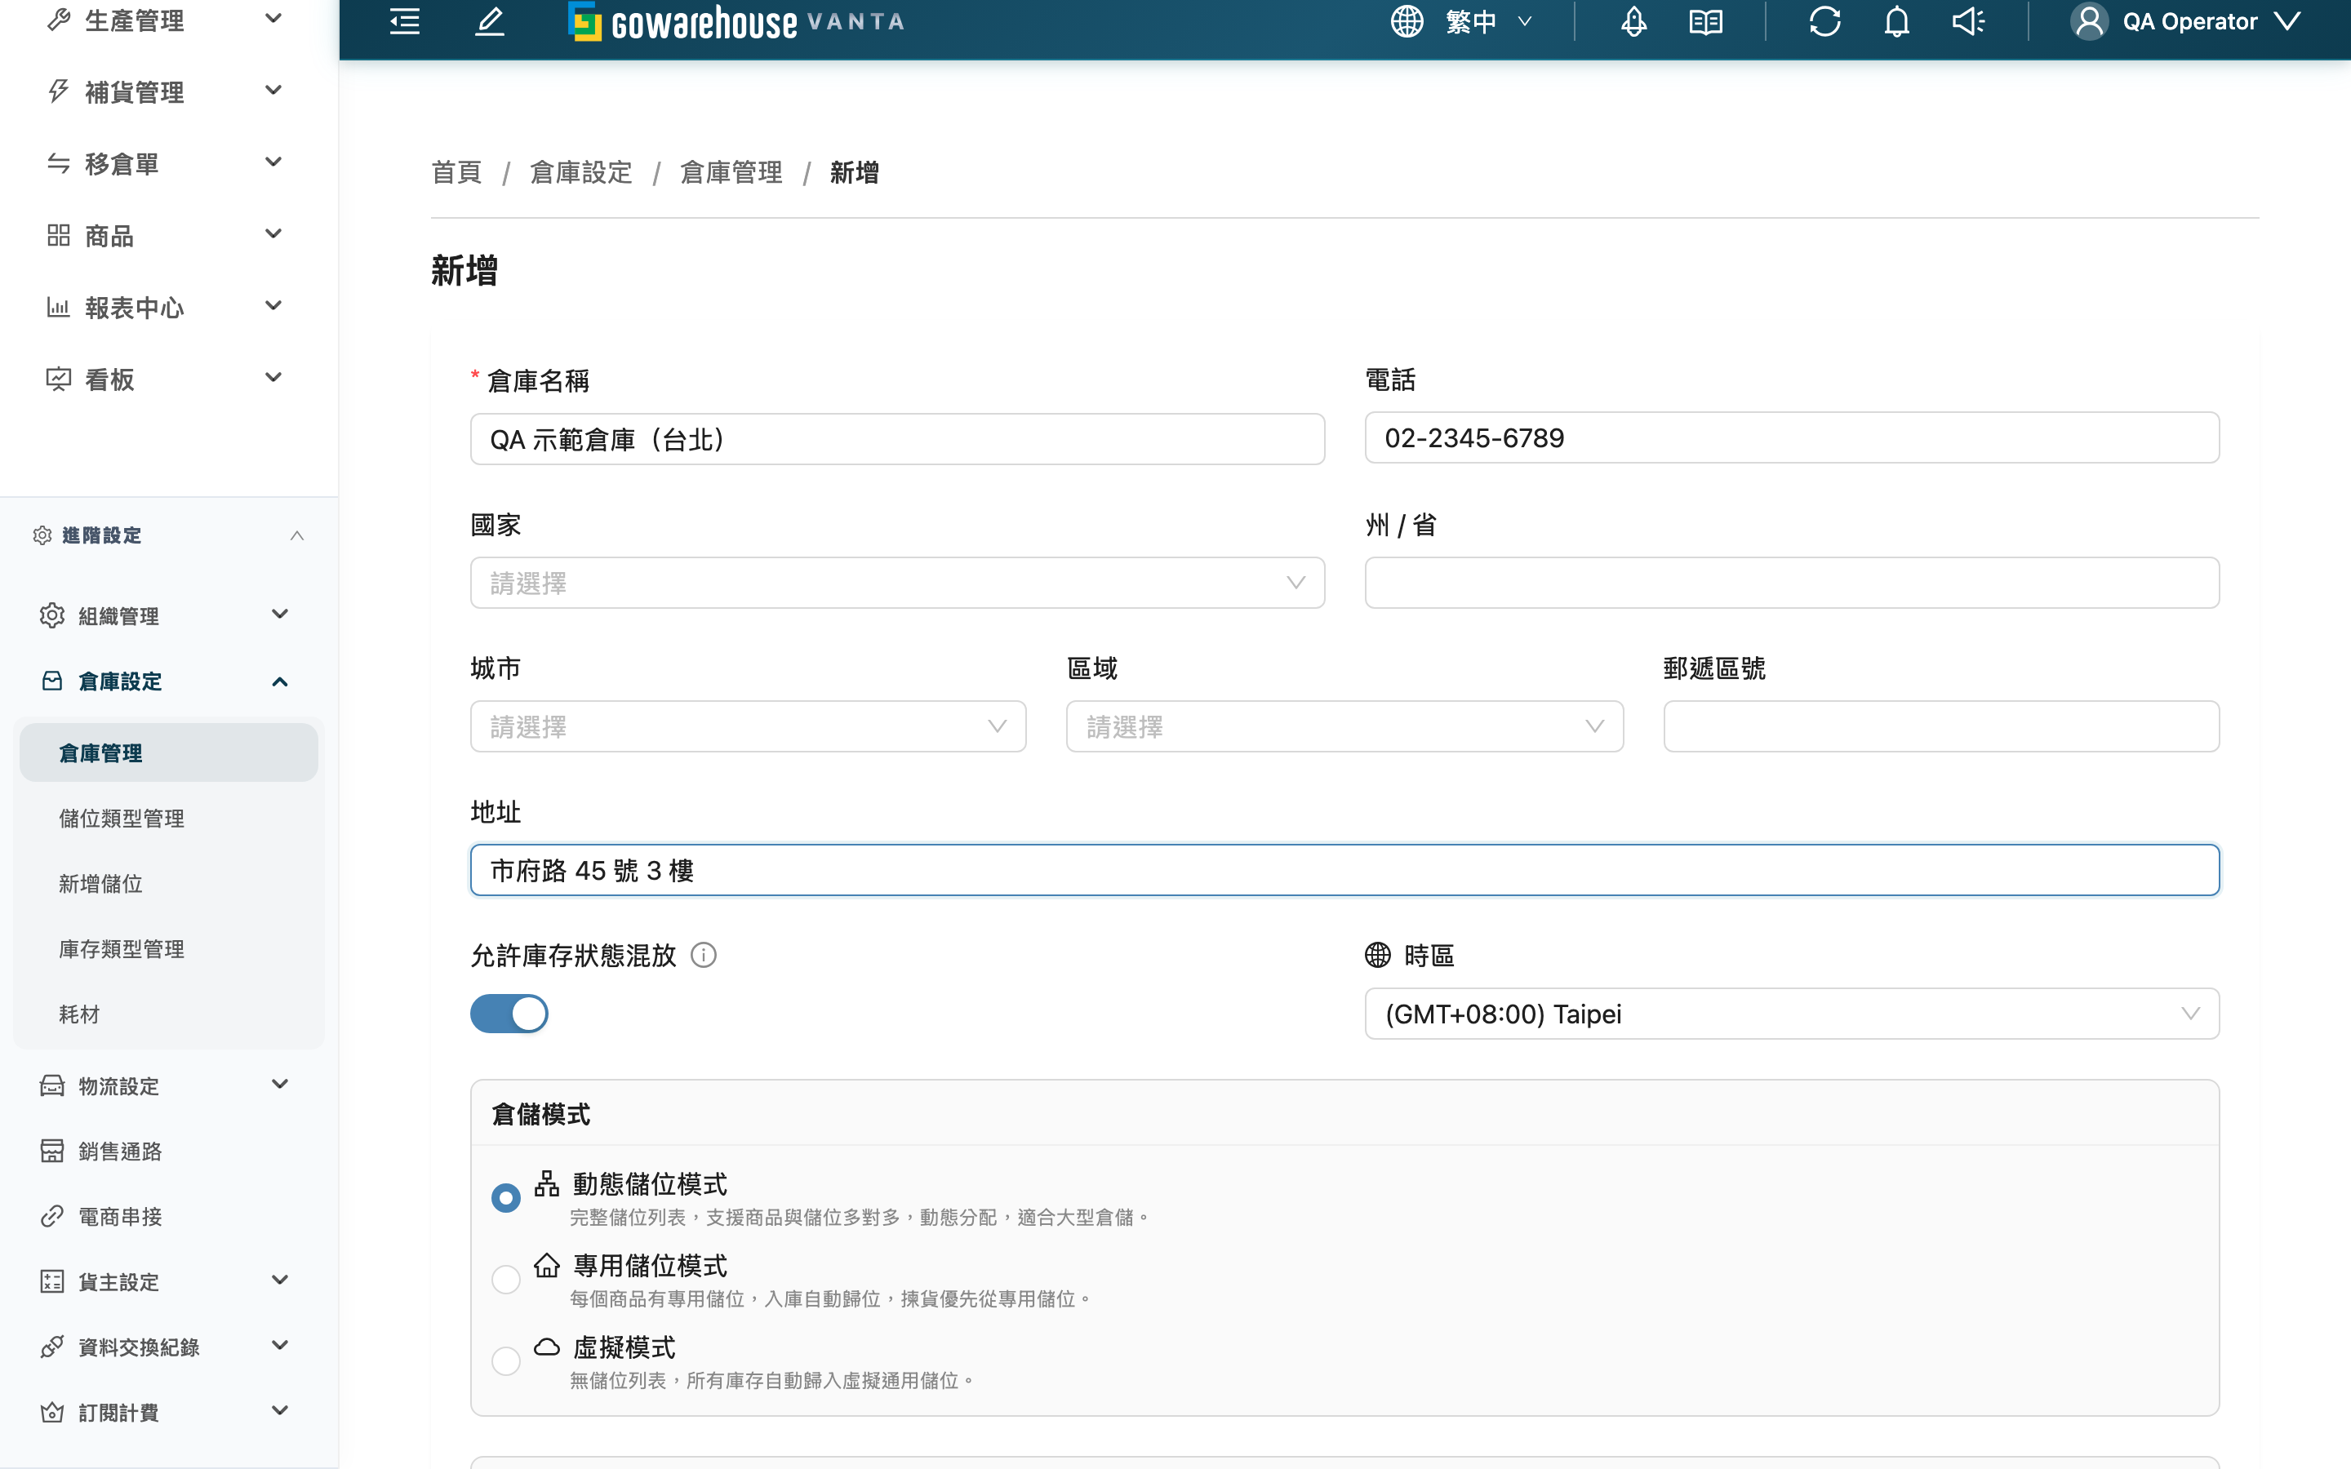Go to 倉庫管理 breadcrumb link

click(x=731, y=172)
